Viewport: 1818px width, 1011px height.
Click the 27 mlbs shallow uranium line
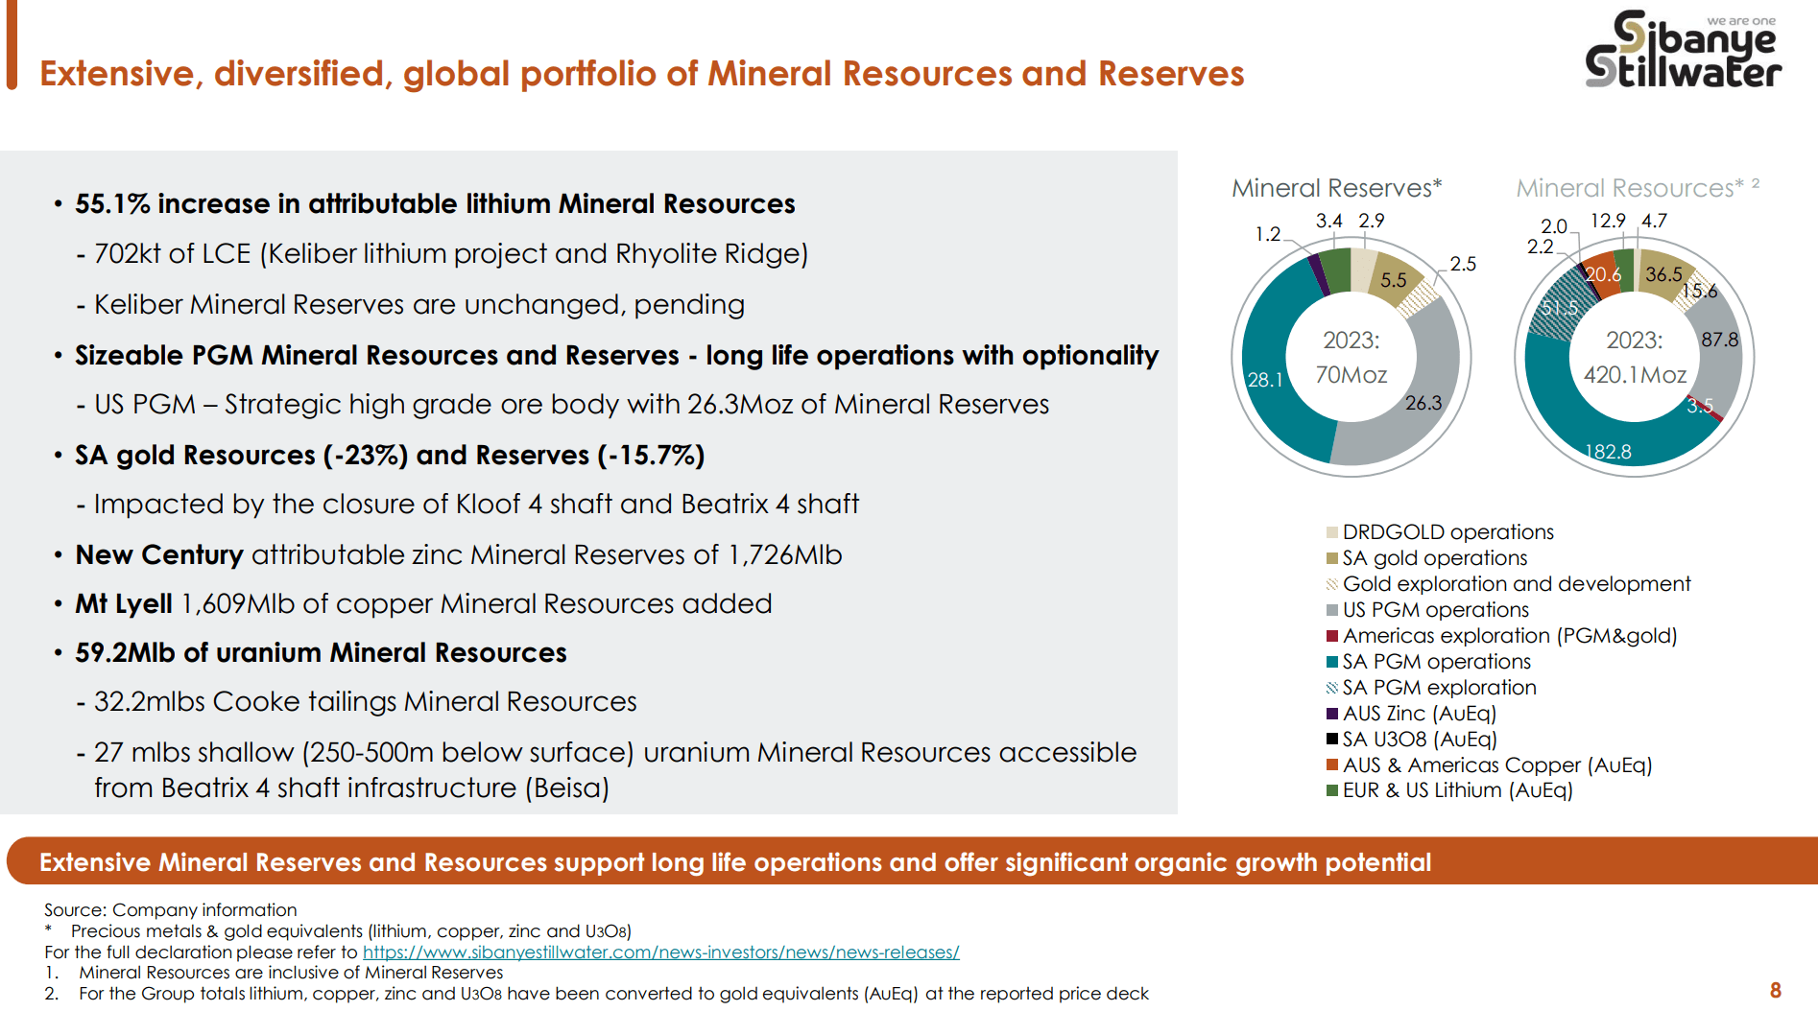point(614,769)
